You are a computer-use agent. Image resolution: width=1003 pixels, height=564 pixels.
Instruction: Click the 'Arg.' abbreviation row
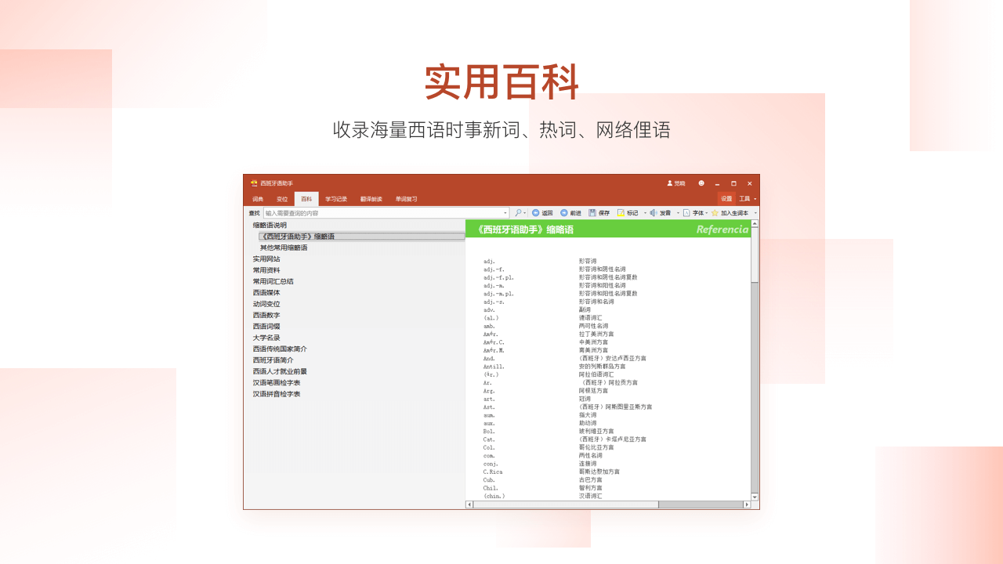[490, 391]
